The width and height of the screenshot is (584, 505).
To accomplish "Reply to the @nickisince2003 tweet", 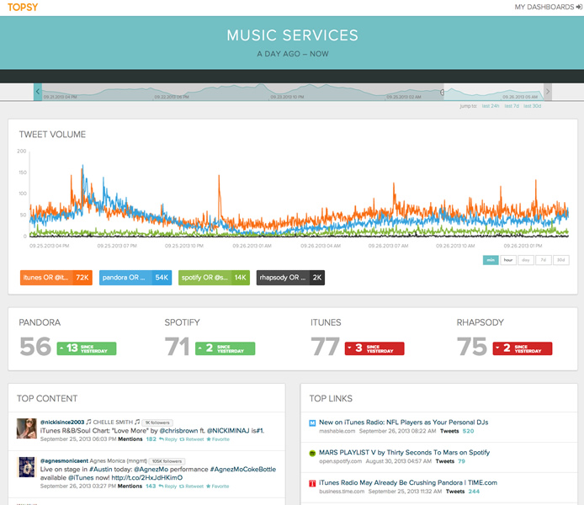I will (168, 439).
